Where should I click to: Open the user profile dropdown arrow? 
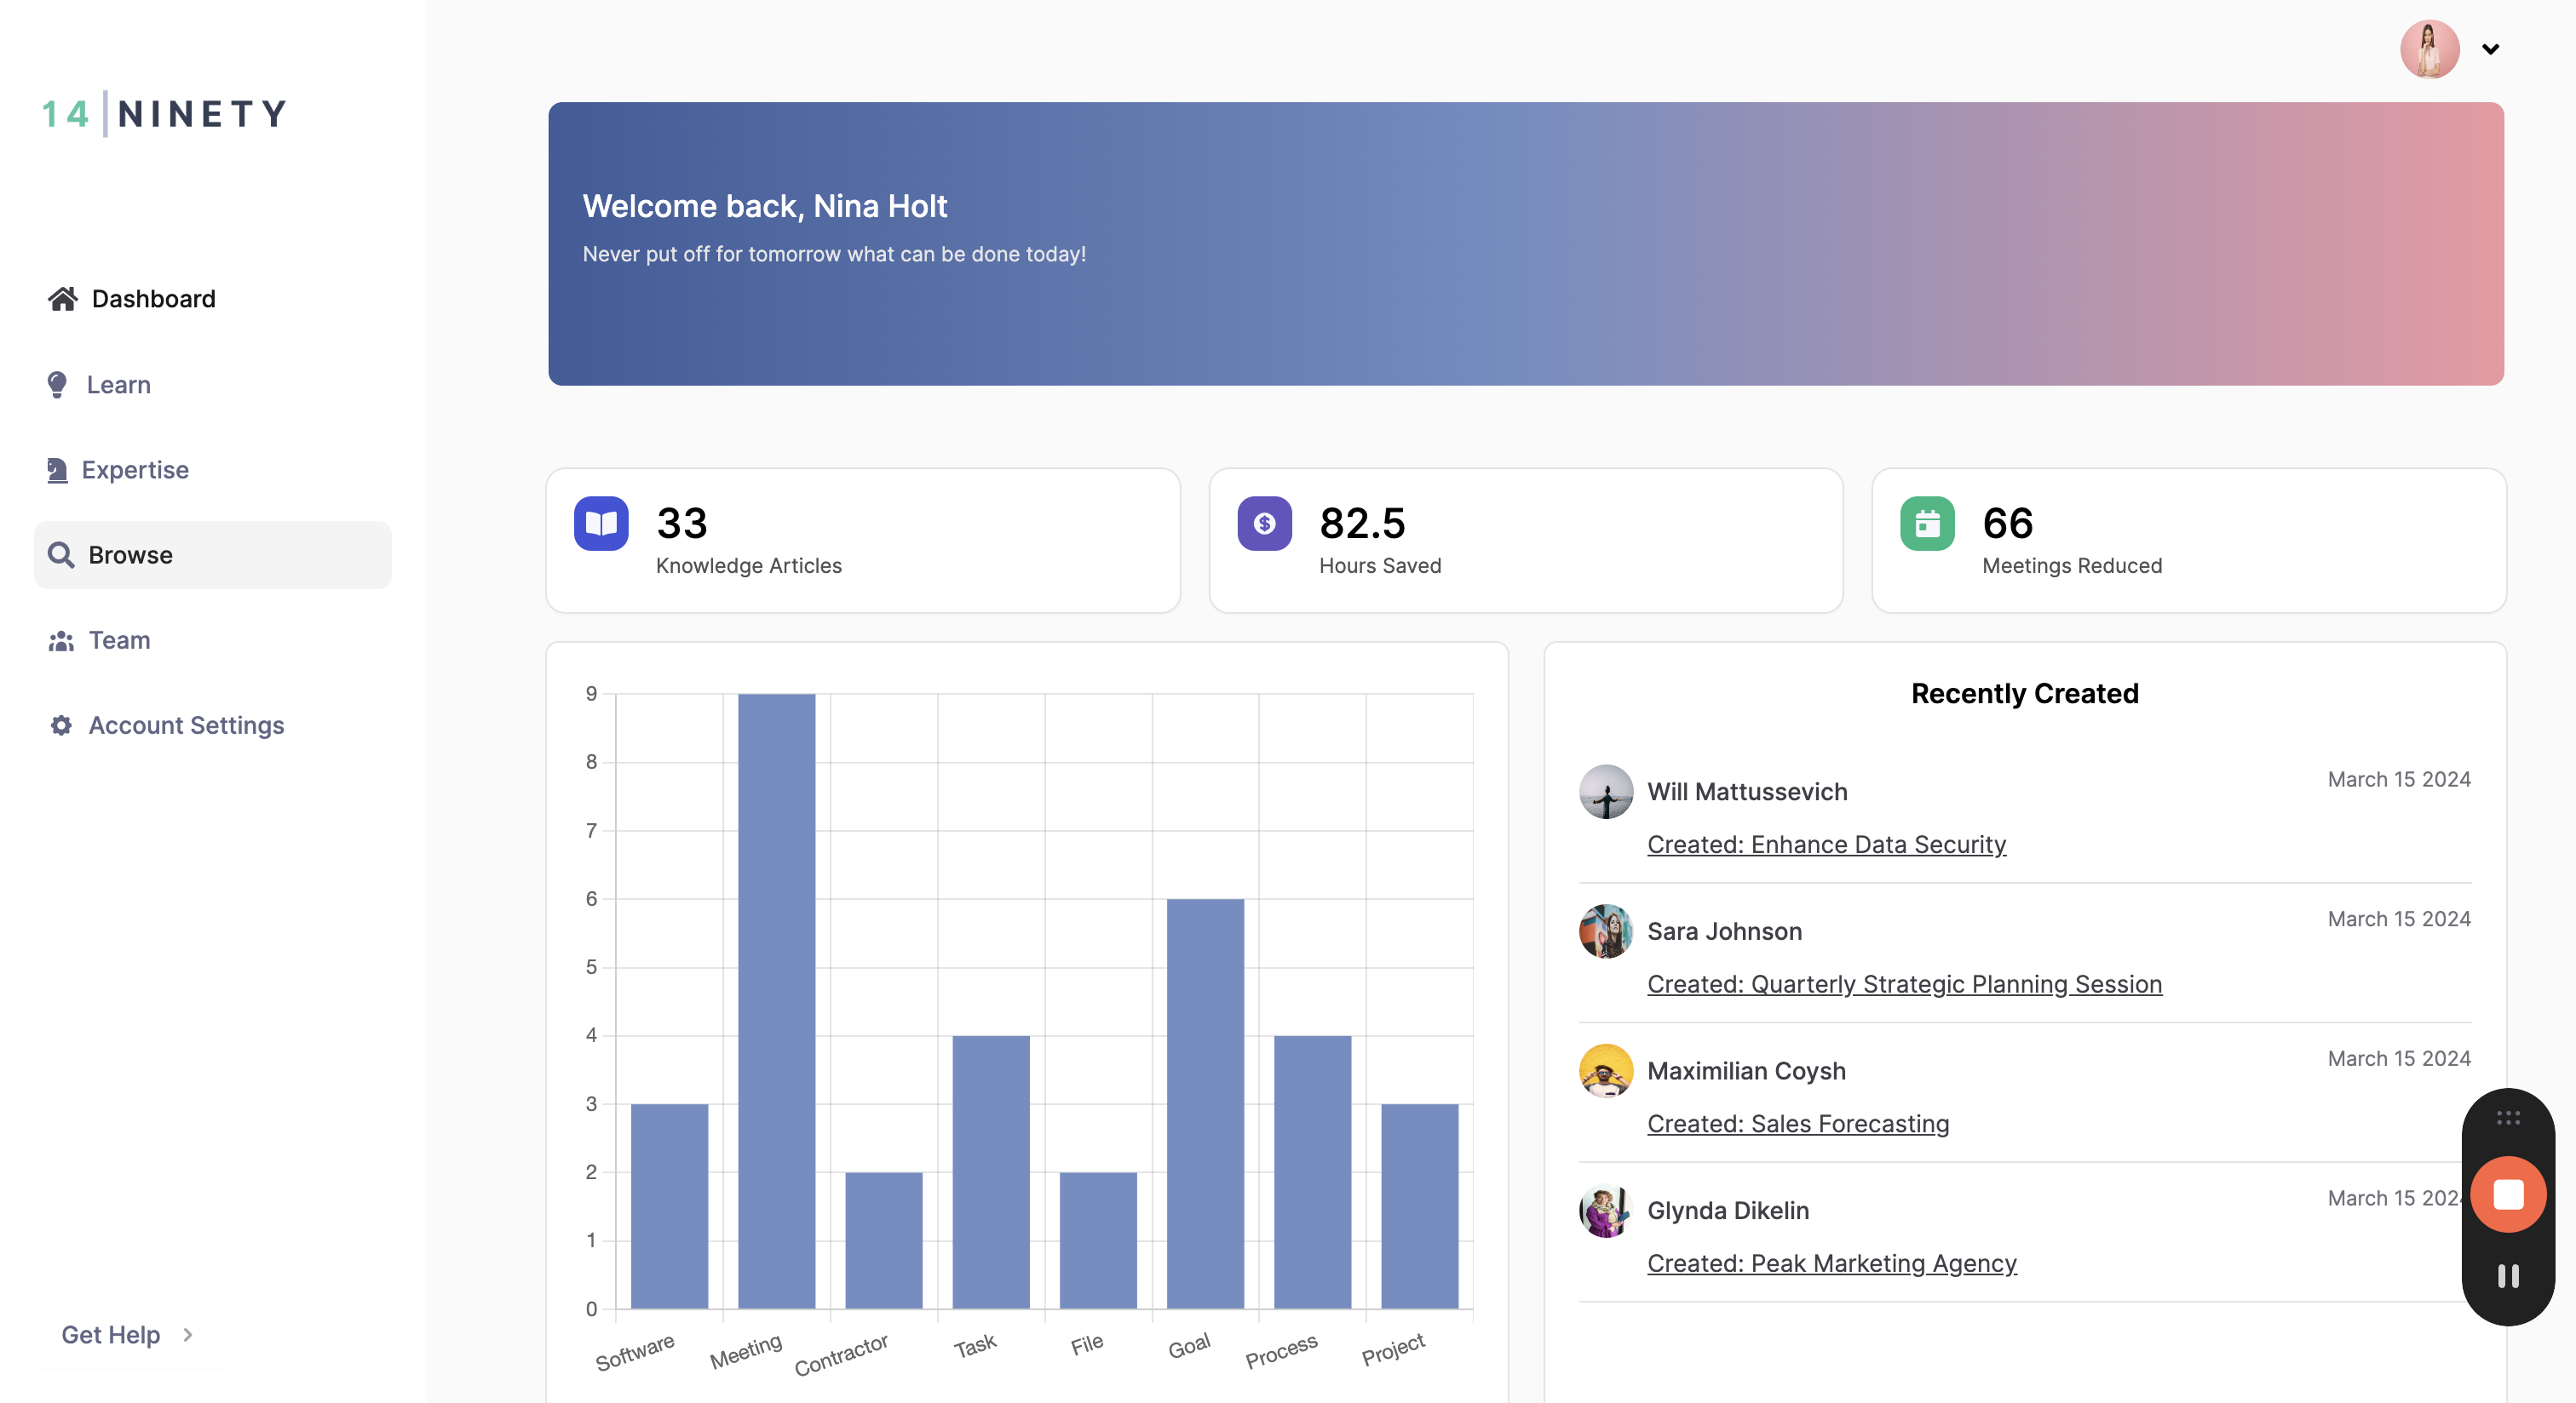point(2490,49)
